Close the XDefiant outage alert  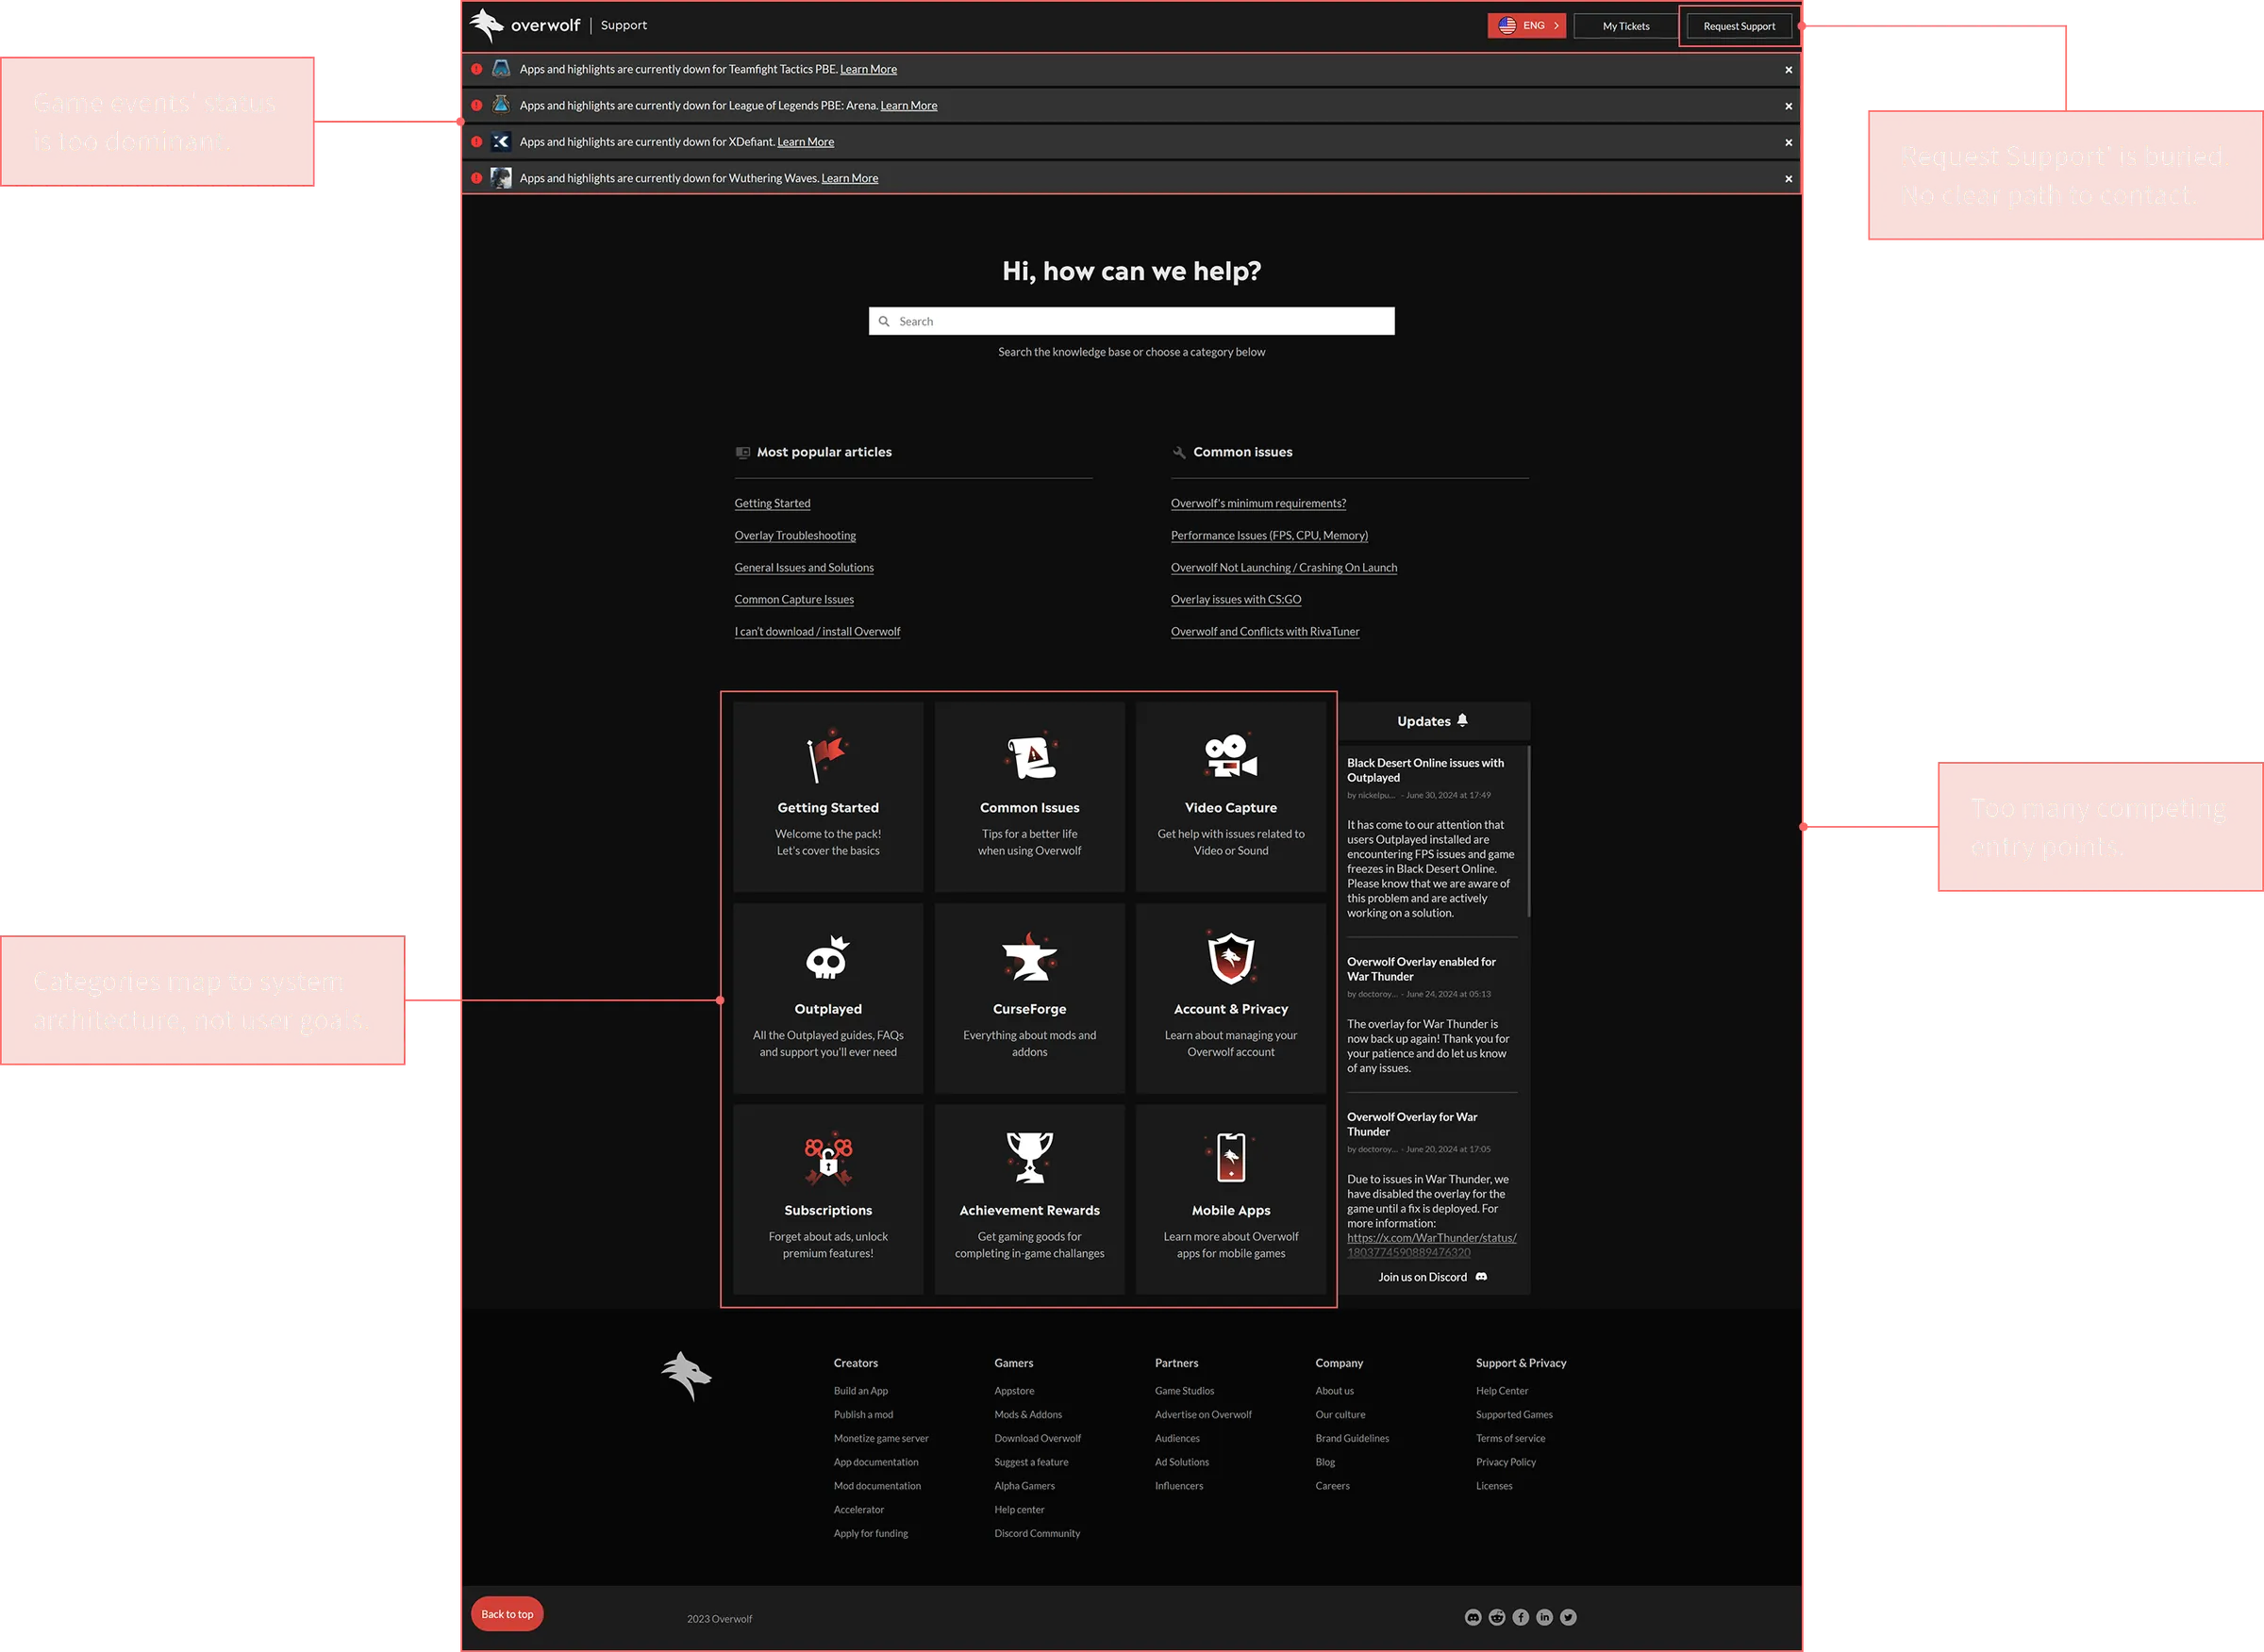1789,143
